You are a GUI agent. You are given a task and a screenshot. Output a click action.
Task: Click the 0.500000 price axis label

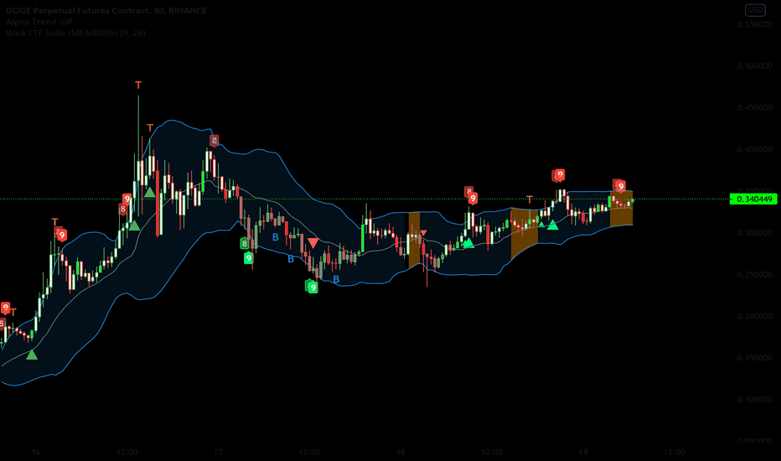tap(754, 65)
